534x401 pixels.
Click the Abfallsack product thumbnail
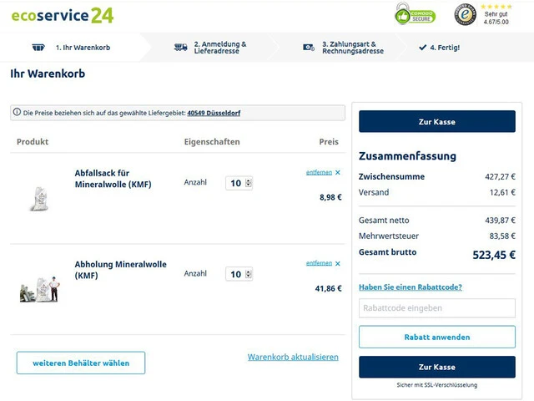pos(39,199)
